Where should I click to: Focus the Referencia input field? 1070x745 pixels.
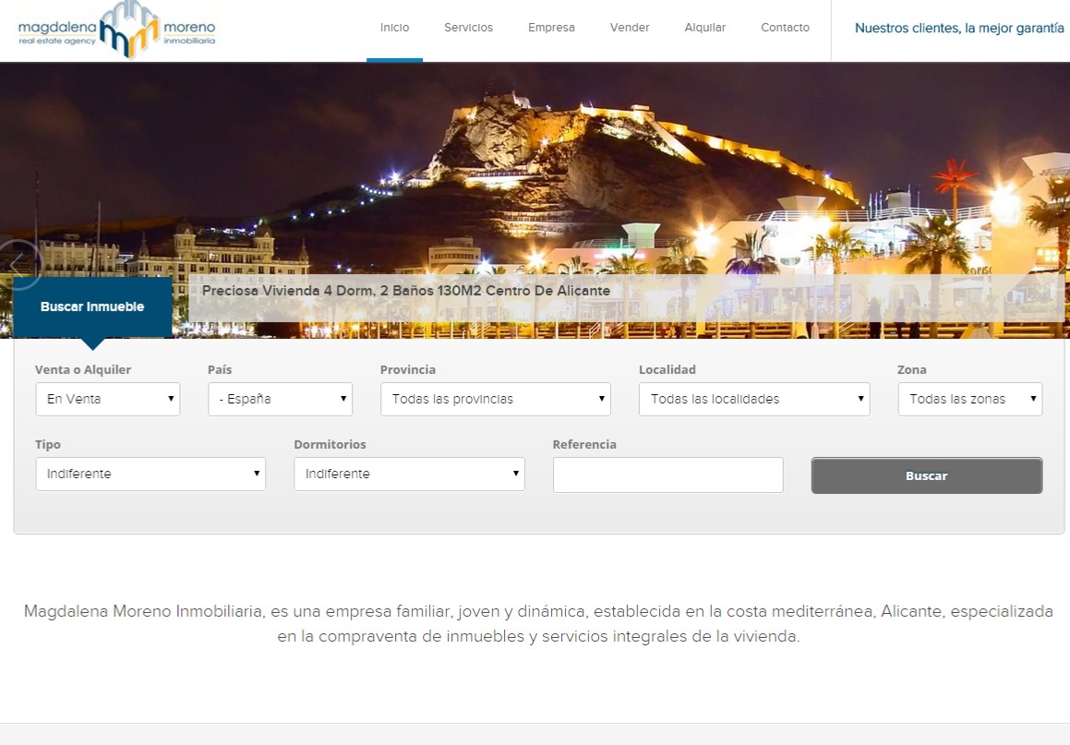668,475
